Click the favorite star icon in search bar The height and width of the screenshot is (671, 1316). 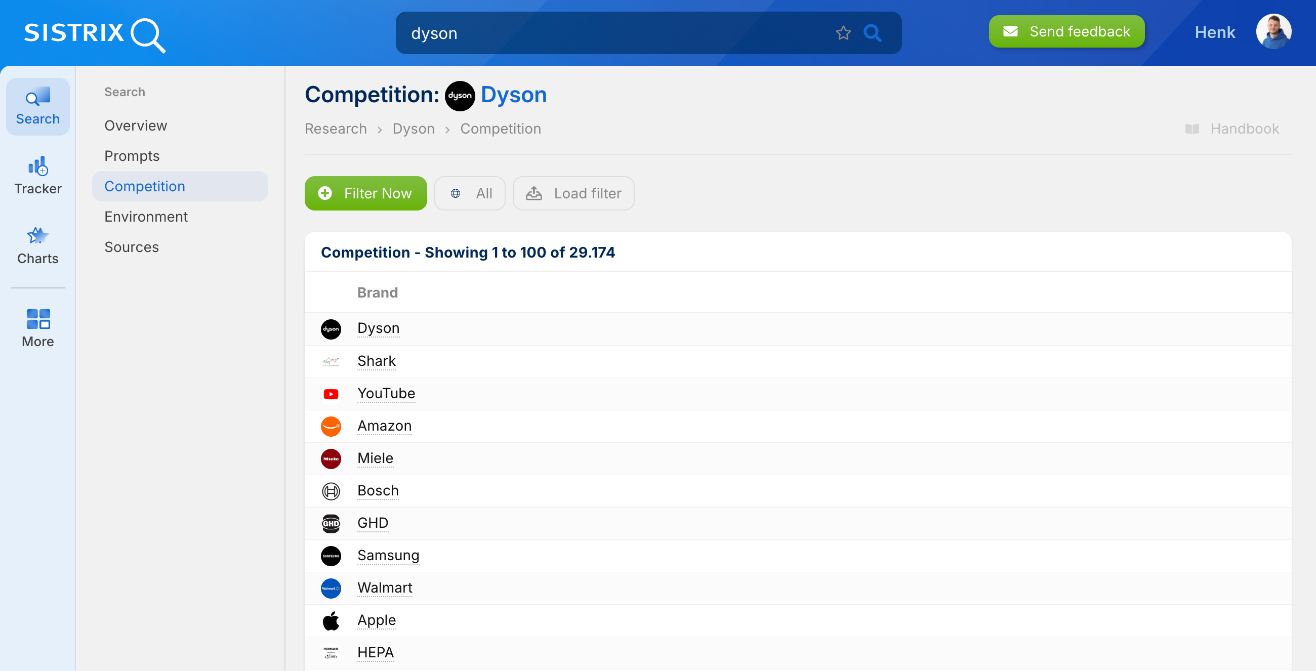(x=843, y=33)
